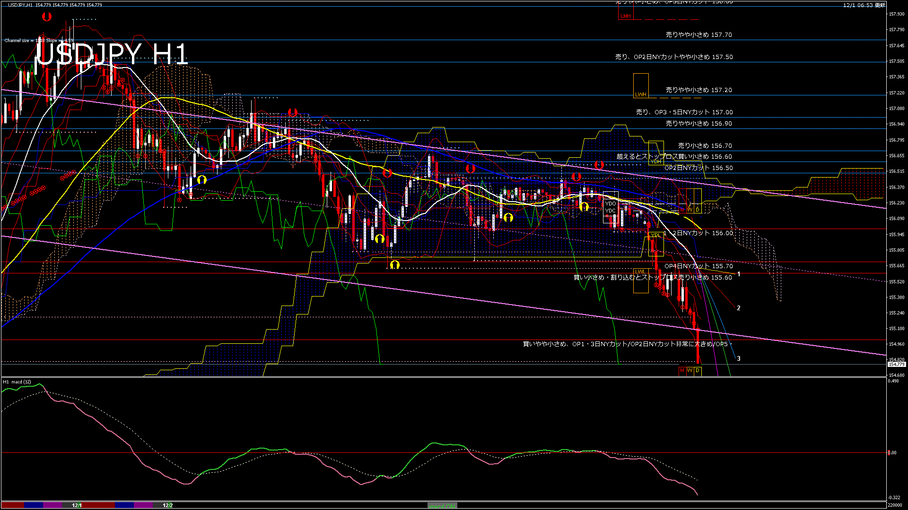The image size is (908, 510).
Task: Toggle the D box at chart bottom edge
Action: tap(697, 371)
